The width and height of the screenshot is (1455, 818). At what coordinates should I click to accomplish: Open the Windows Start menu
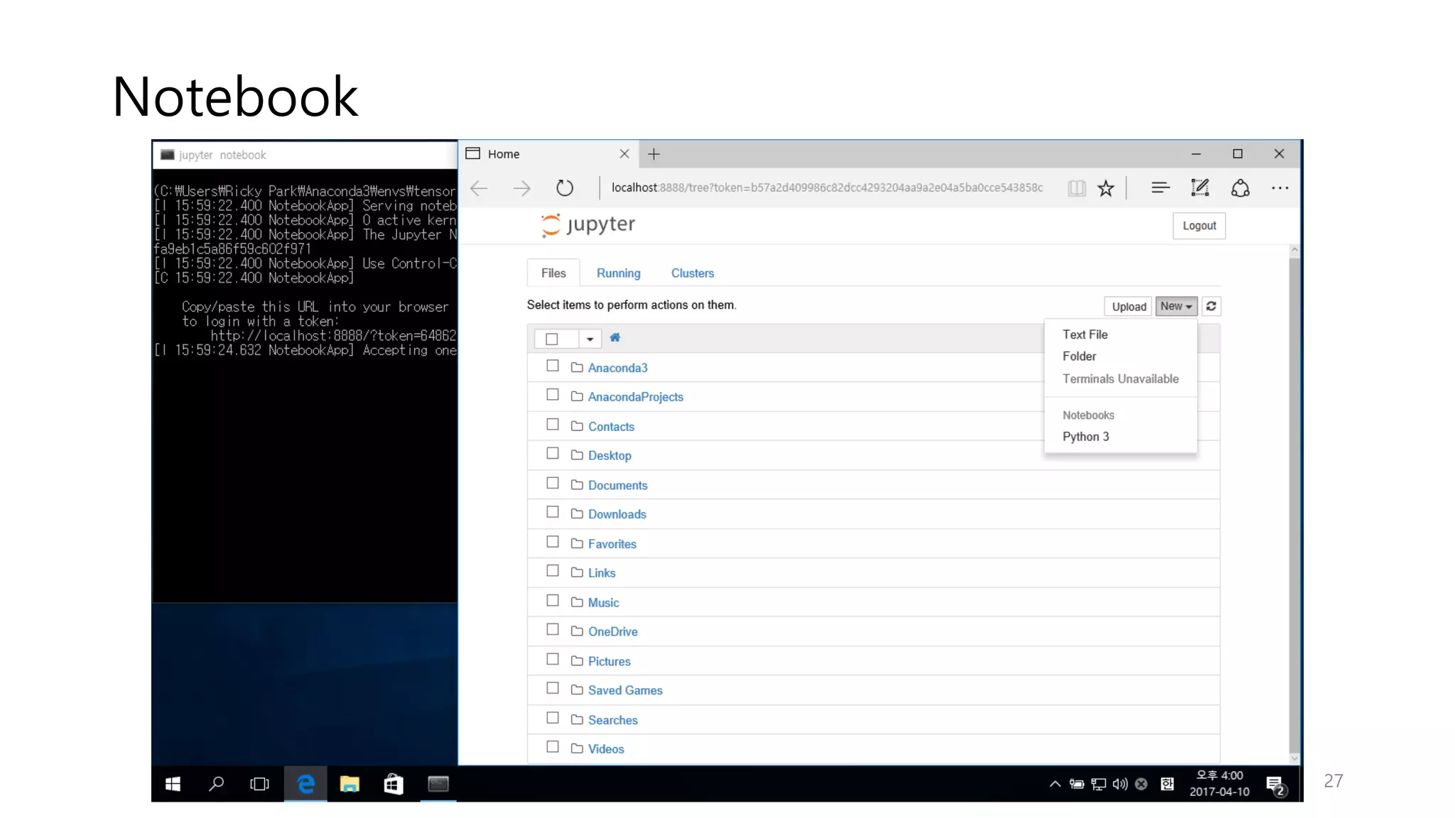tap(173, 784)
